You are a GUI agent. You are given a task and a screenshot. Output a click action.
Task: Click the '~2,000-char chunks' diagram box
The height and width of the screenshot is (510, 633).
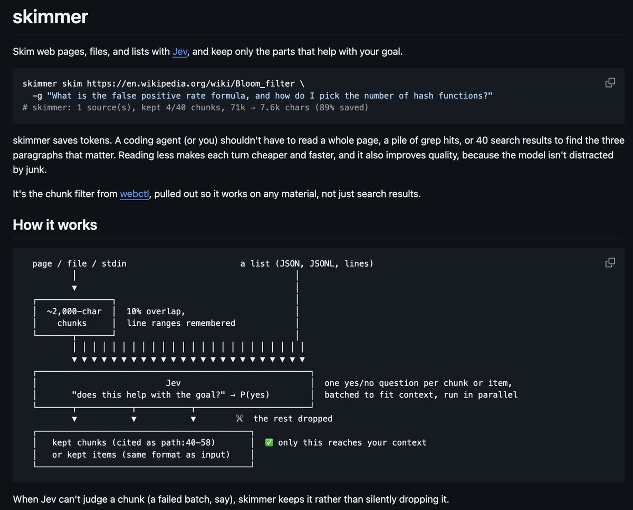point(74,317)
